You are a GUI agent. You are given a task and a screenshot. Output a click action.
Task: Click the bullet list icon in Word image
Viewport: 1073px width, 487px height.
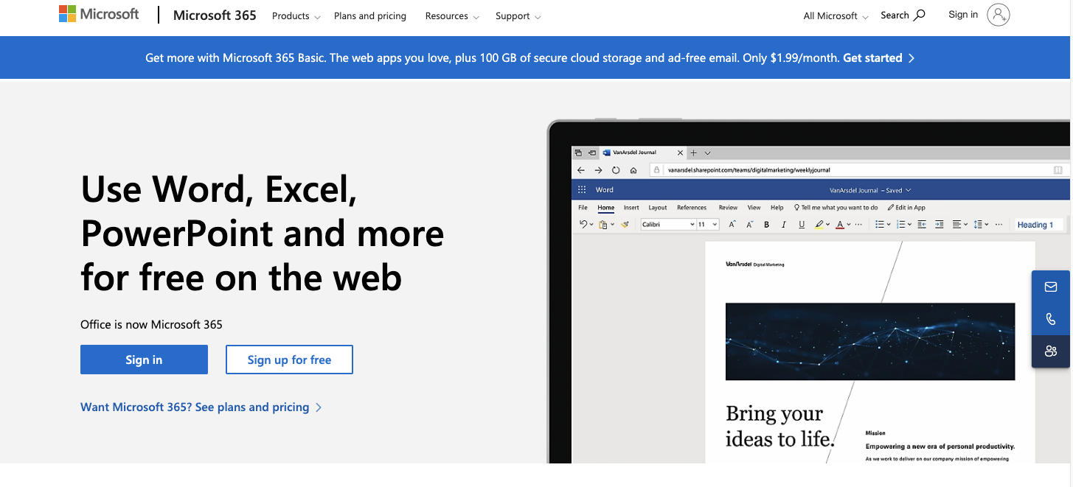coord(880,225)
